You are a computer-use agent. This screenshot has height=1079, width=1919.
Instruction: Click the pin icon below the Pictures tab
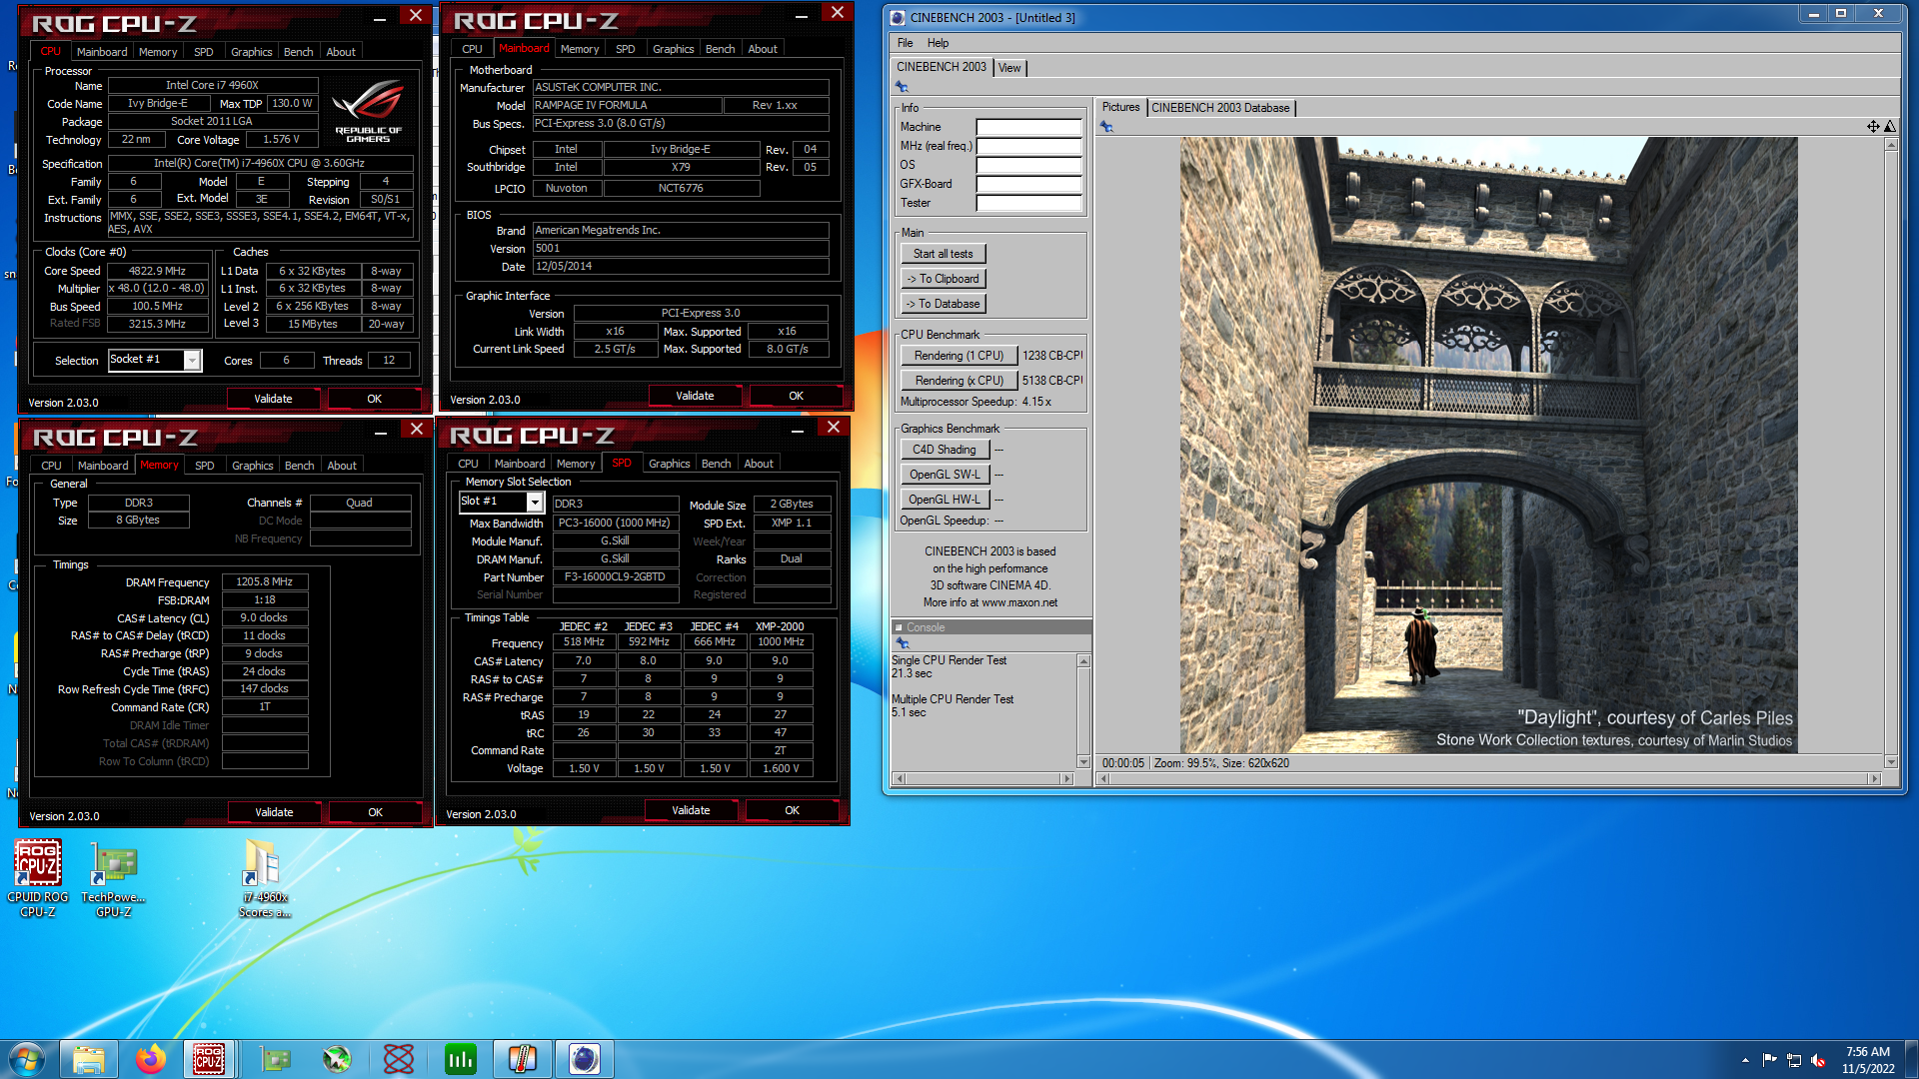click(x=1106, y=127)
